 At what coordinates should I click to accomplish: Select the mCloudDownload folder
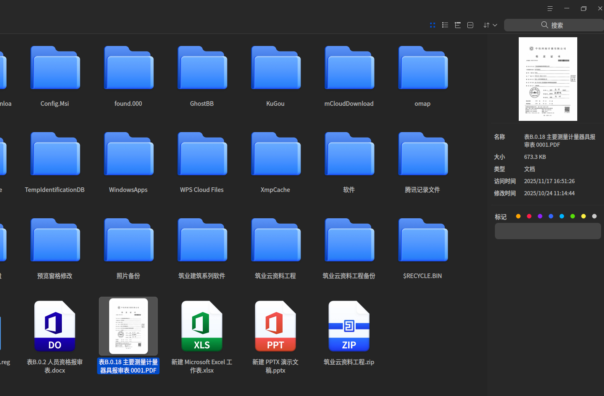point(349,68)
